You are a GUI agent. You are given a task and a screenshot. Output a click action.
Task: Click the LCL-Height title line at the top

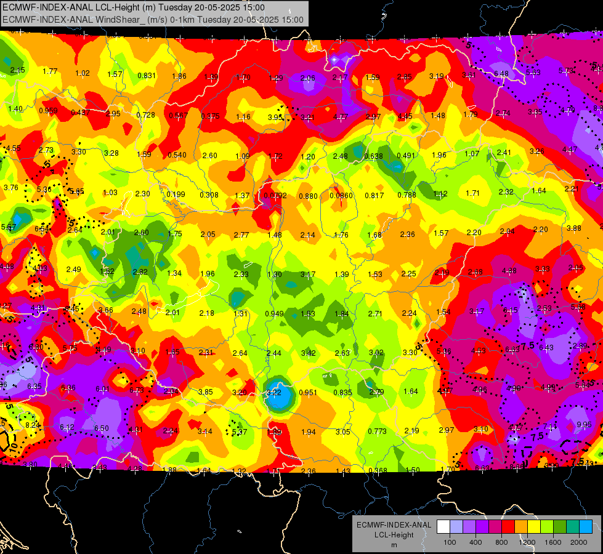134,7
